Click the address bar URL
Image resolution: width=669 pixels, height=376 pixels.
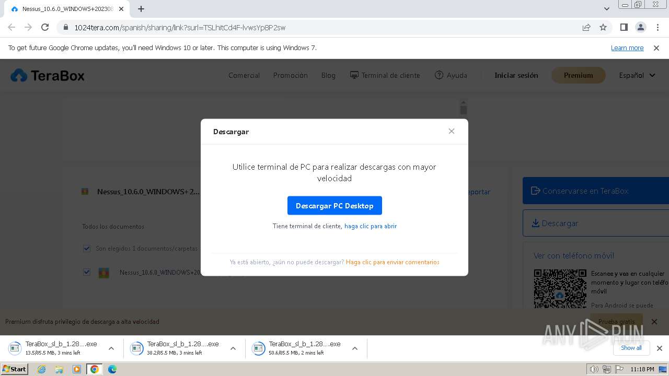coord(180,28)
